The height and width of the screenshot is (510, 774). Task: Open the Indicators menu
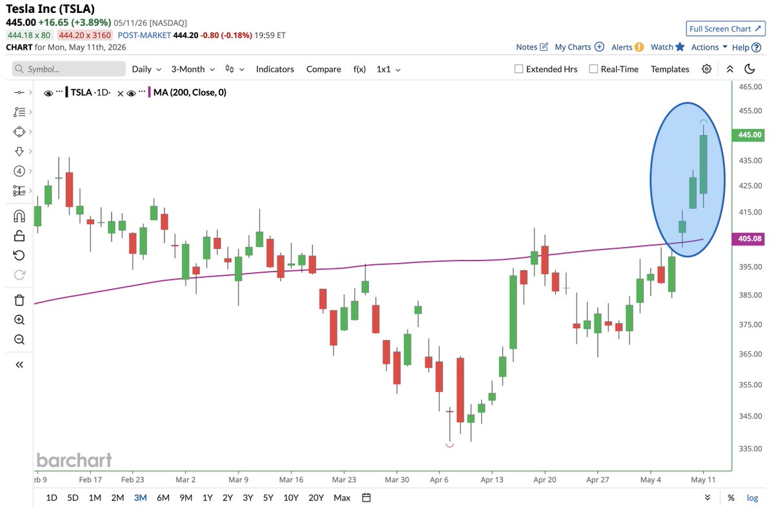[275, 69]
